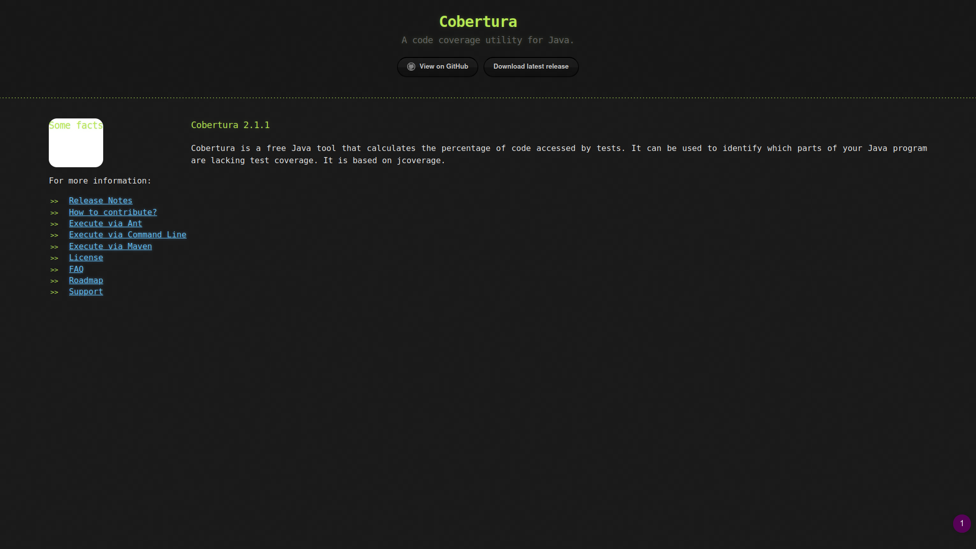The height and width of the screenshot is (549, 976).
Task: Click the white Some facts box
Action: tap(76, 147)
